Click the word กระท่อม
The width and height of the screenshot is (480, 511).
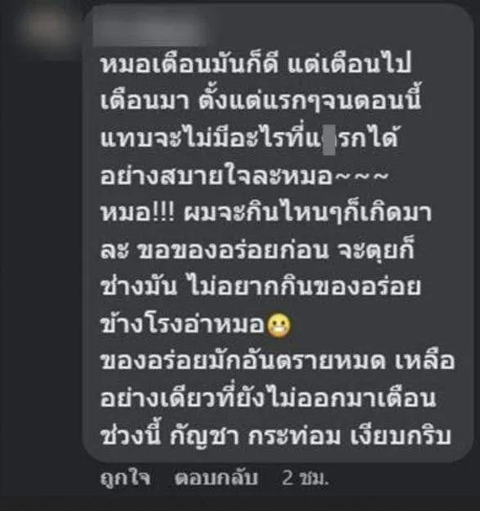(294, 436)
